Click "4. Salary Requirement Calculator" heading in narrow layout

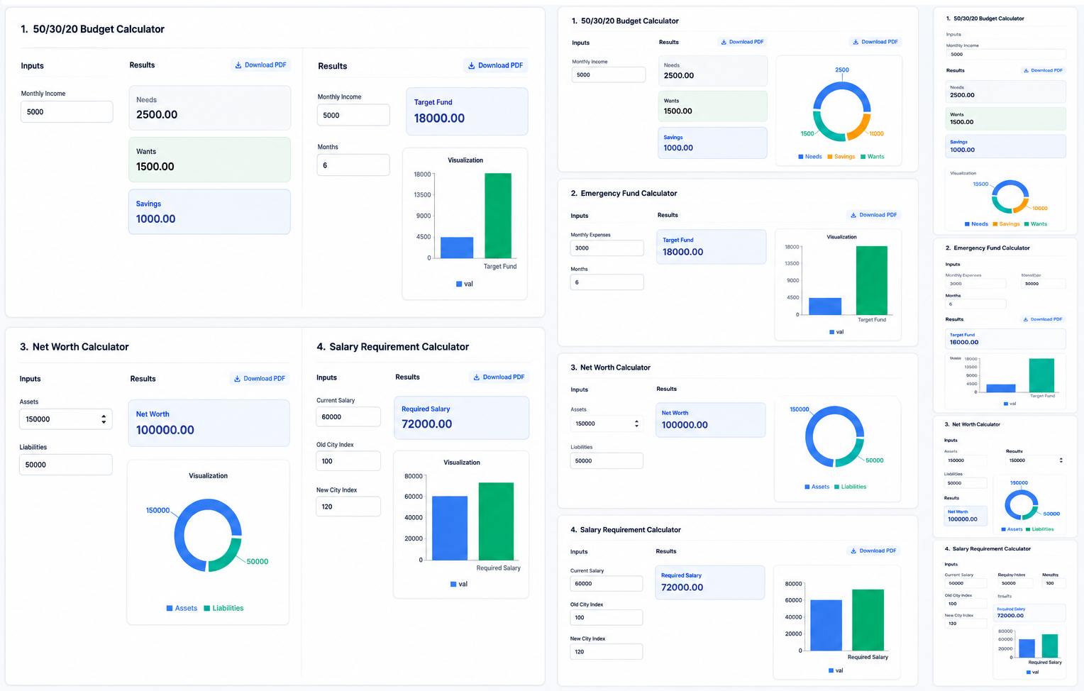[x=988, y=549]
